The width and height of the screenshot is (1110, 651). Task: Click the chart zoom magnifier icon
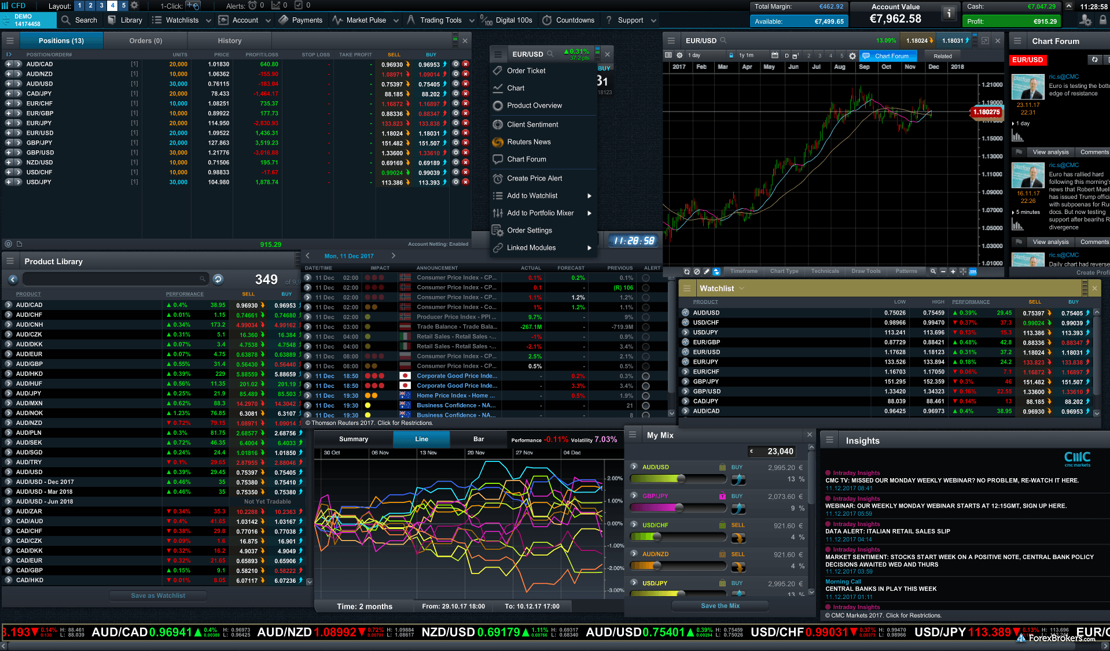pyautogui.click(x=933, y=271)
